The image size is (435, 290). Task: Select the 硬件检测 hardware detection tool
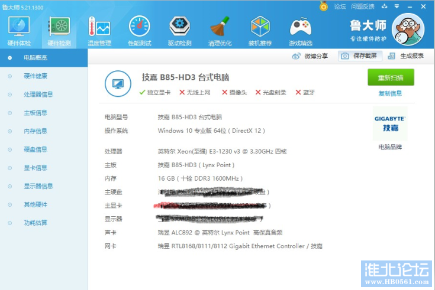pos(59,31)
